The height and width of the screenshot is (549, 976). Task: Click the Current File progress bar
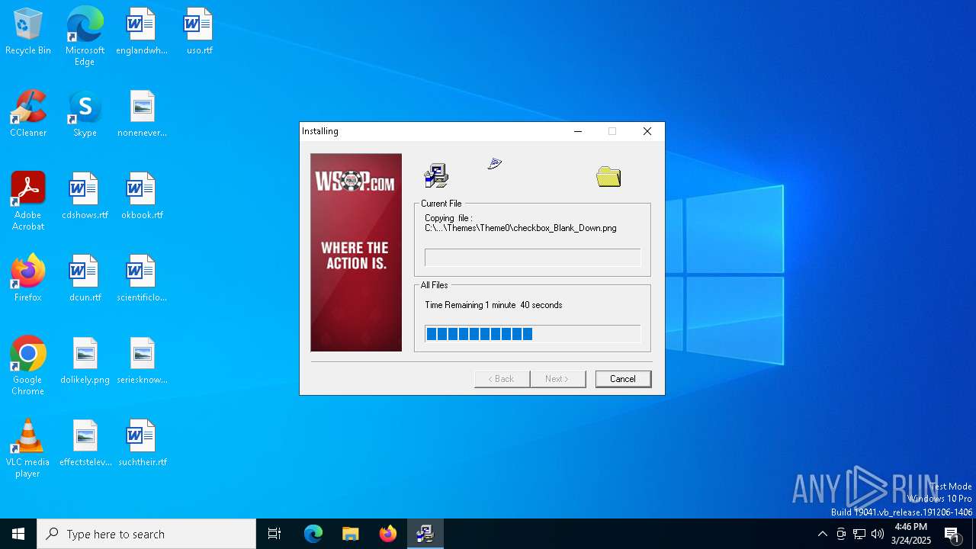click(x=532, y=257)
